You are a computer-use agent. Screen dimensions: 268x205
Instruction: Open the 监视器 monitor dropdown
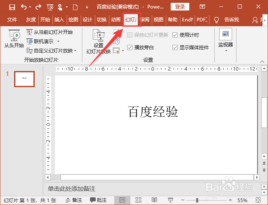point(226,40)
